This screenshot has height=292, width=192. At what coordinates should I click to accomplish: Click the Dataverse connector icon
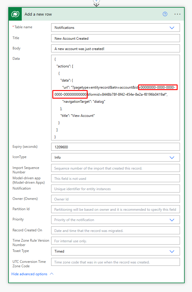point(15,14)
